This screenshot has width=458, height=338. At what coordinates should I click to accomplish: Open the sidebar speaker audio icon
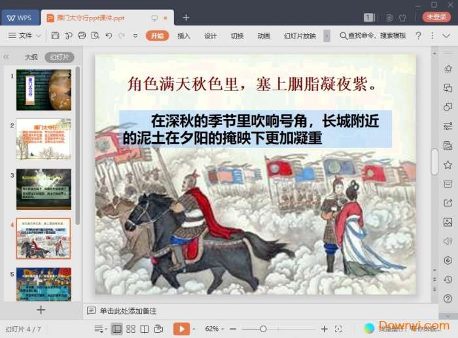448,241
